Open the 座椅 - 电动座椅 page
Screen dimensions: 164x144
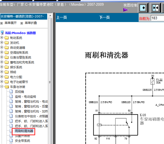(25, 97)
